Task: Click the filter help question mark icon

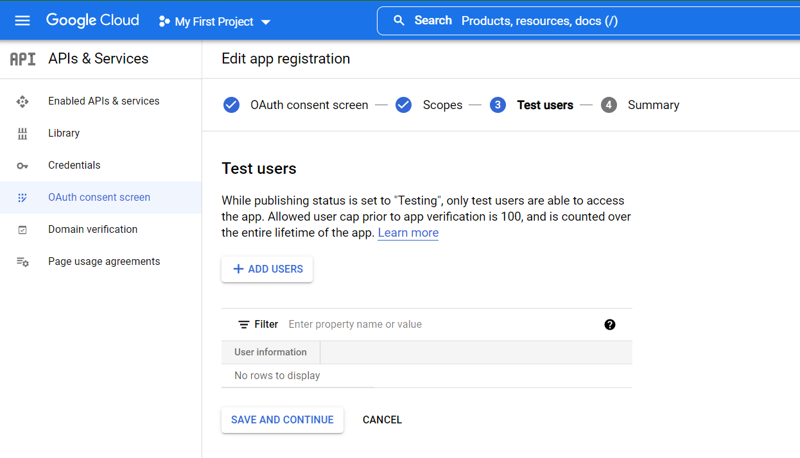Action: [609, 325]
